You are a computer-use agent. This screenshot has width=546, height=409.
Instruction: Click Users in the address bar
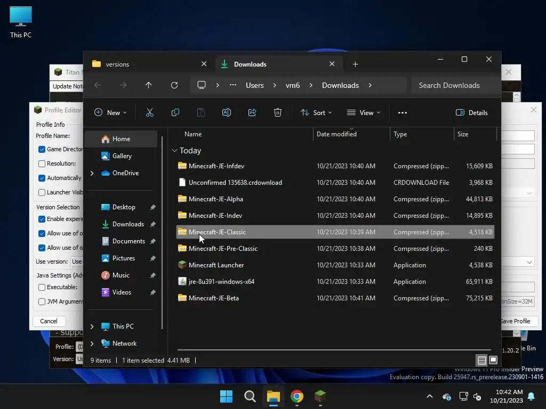[254, 85]
